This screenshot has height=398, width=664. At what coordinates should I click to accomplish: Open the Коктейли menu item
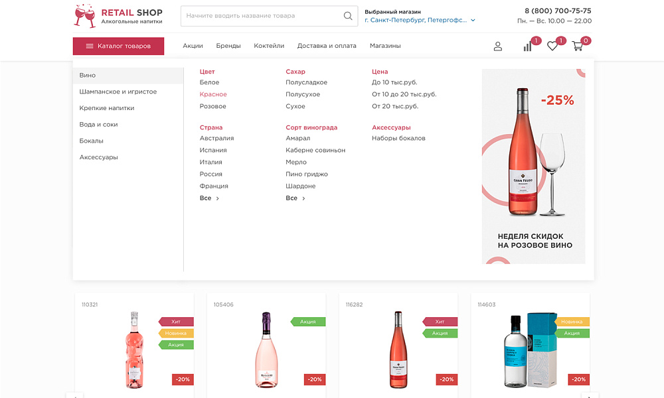(x=269, y=46)
